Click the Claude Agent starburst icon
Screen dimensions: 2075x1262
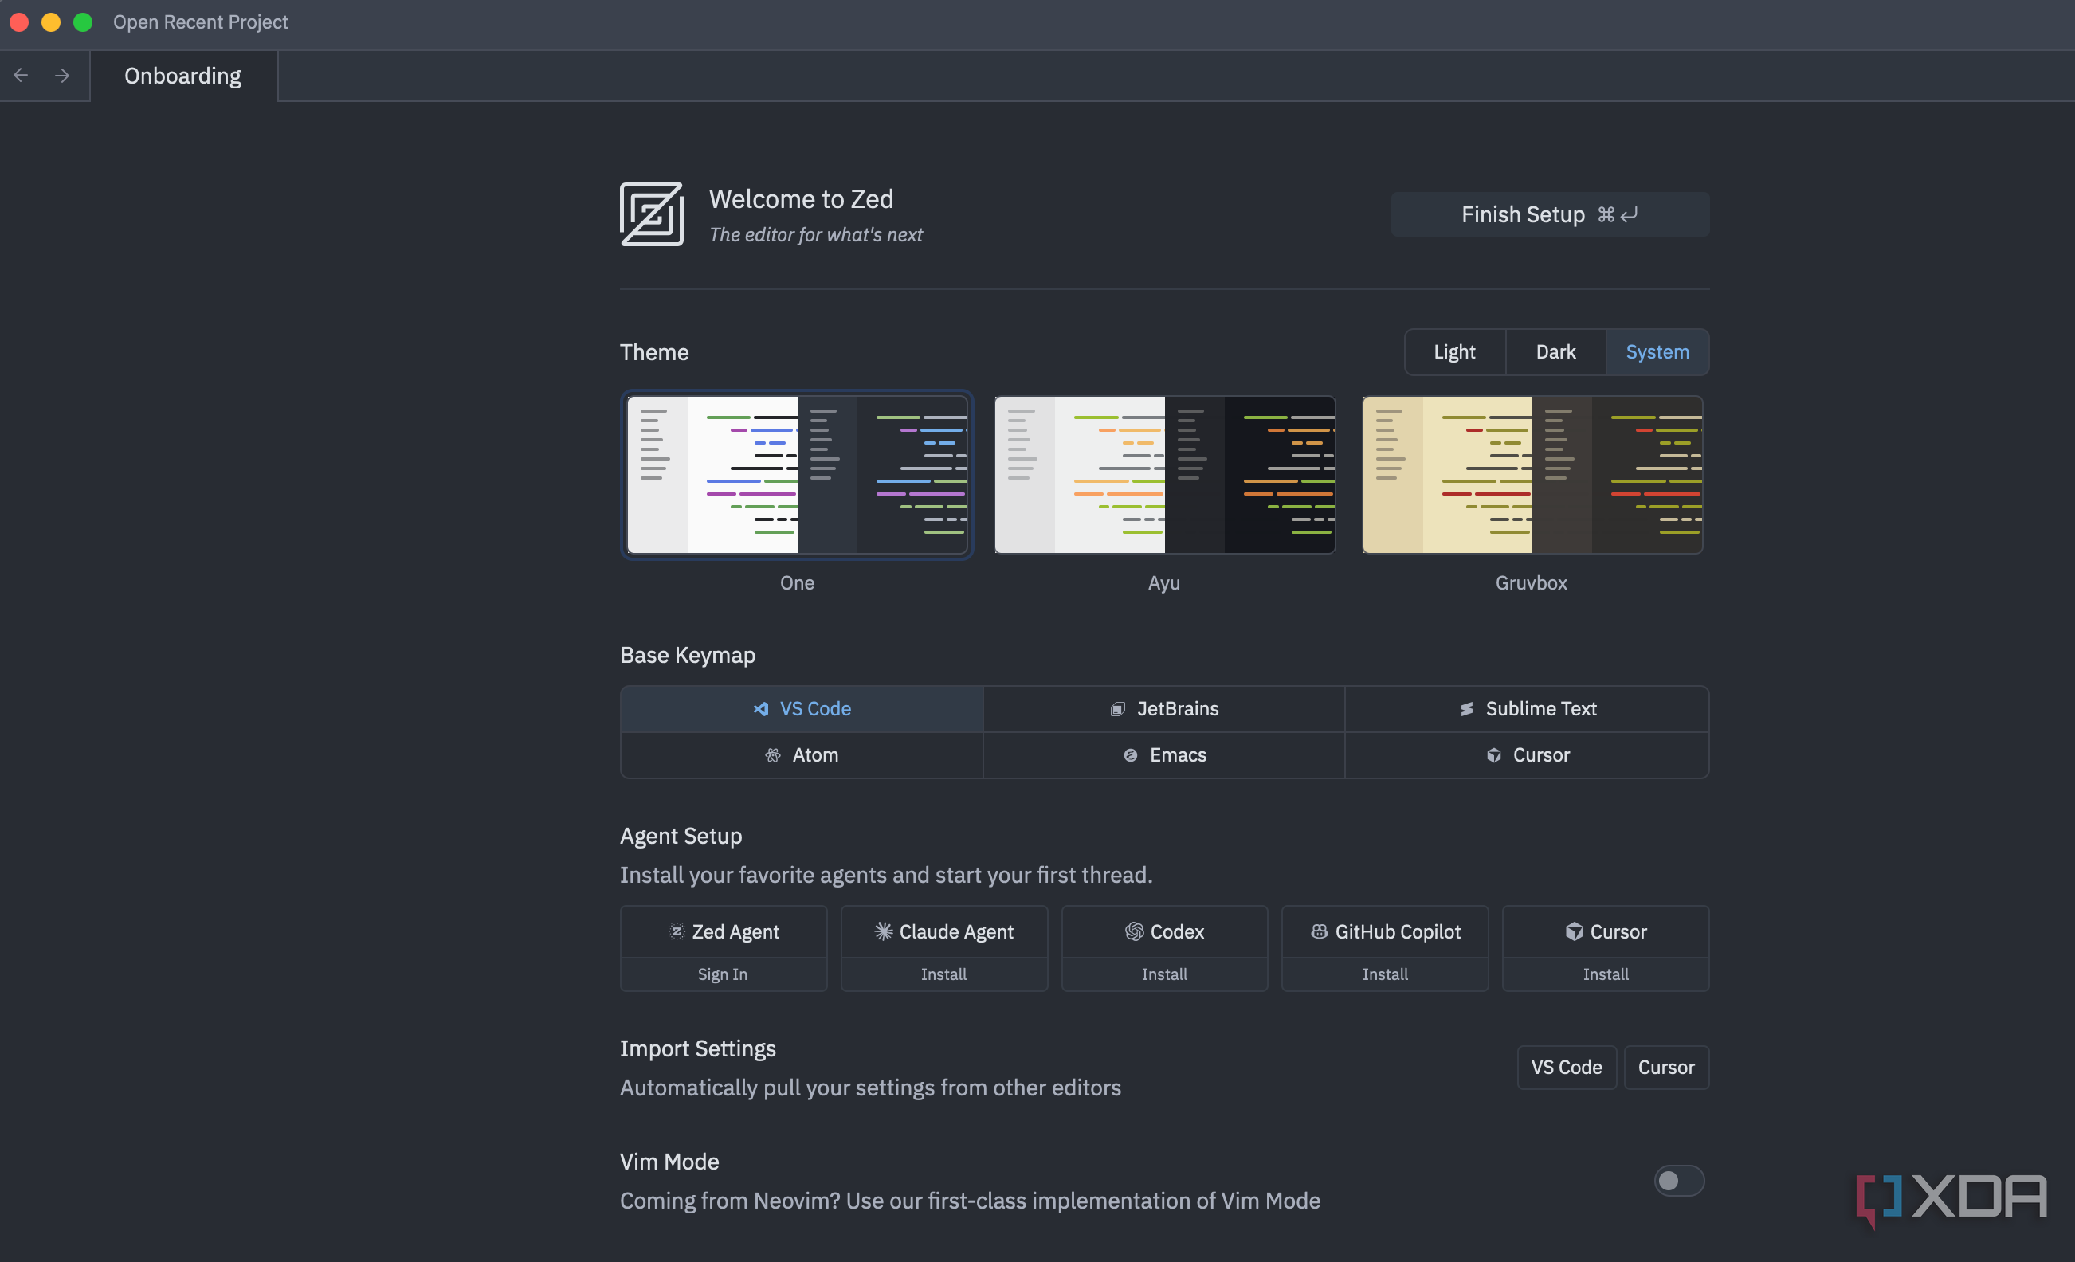tap(883, 931)
